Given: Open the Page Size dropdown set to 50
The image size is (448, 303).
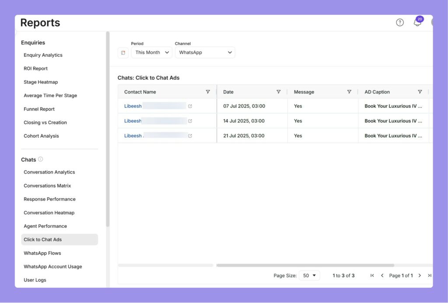Looking at the screenshot, I should point(309,275).
